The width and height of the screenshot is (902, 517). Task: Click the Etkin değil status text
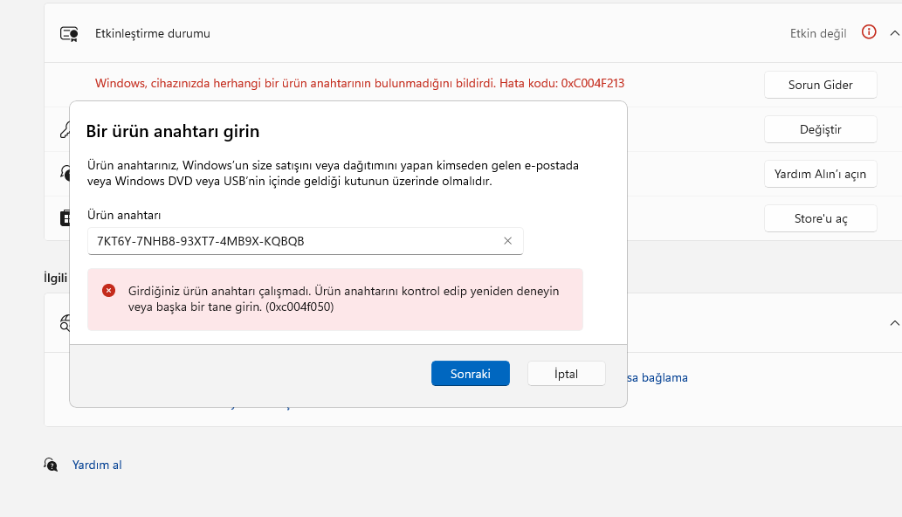pos(818,33)
